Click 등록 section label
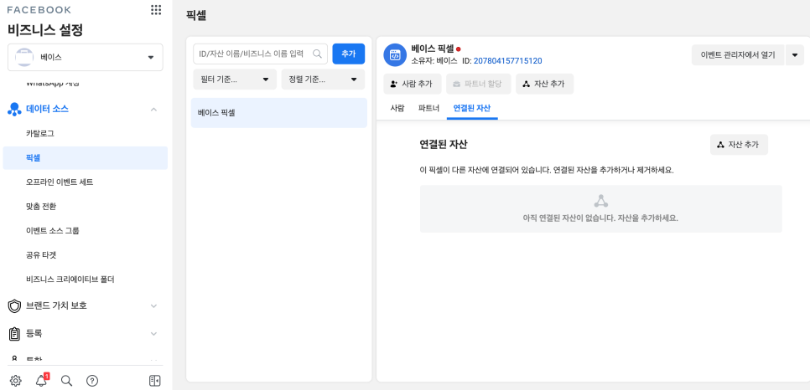This screenshot has height=390, width=810. coord(34,334)
